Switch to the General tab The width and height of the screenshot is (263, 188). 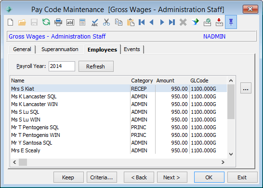pos(22,49)
